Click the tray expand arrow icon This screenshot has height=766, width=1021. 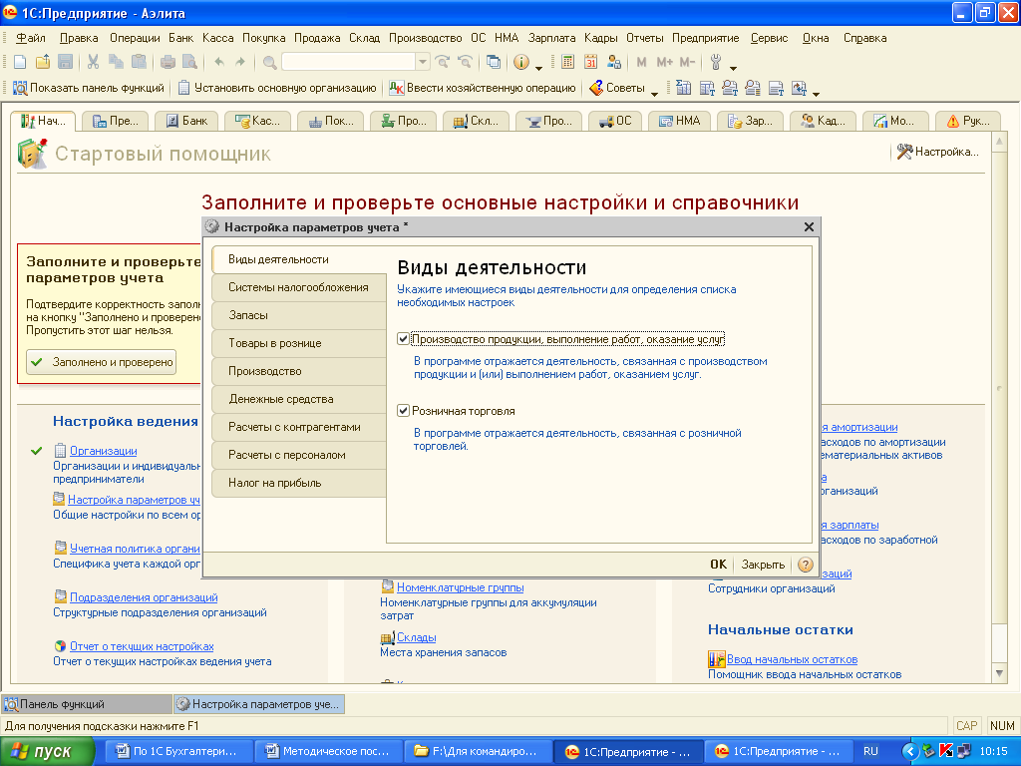[x=909, y=751]
